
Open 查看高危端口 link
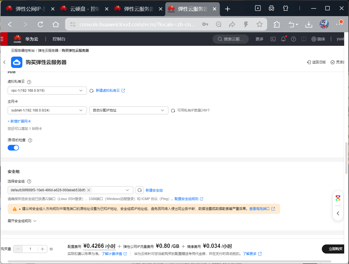(262, 209)
